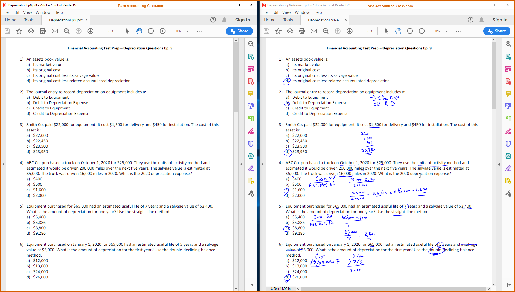Go to next page in right window
Image resolution: width=515 pixels, height=292 pixels.
pos(350,31)
